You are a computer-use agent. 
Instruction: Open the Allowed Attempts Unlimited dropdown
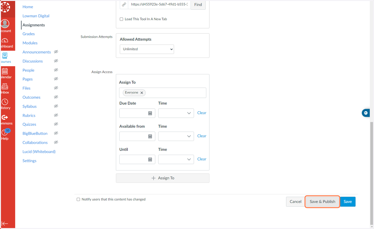[x=147, y=49]
